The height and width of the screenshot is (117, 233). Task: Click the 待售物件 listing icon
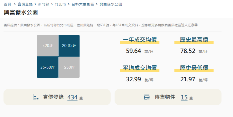[147, 97]
